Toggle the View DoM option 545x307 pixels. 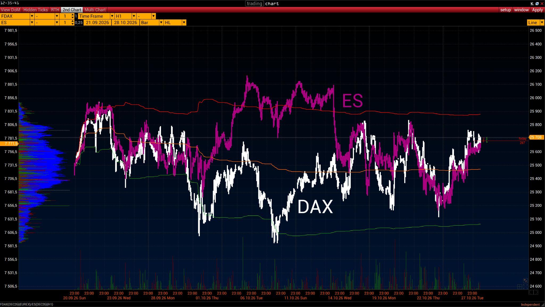(x=11, y=10)
